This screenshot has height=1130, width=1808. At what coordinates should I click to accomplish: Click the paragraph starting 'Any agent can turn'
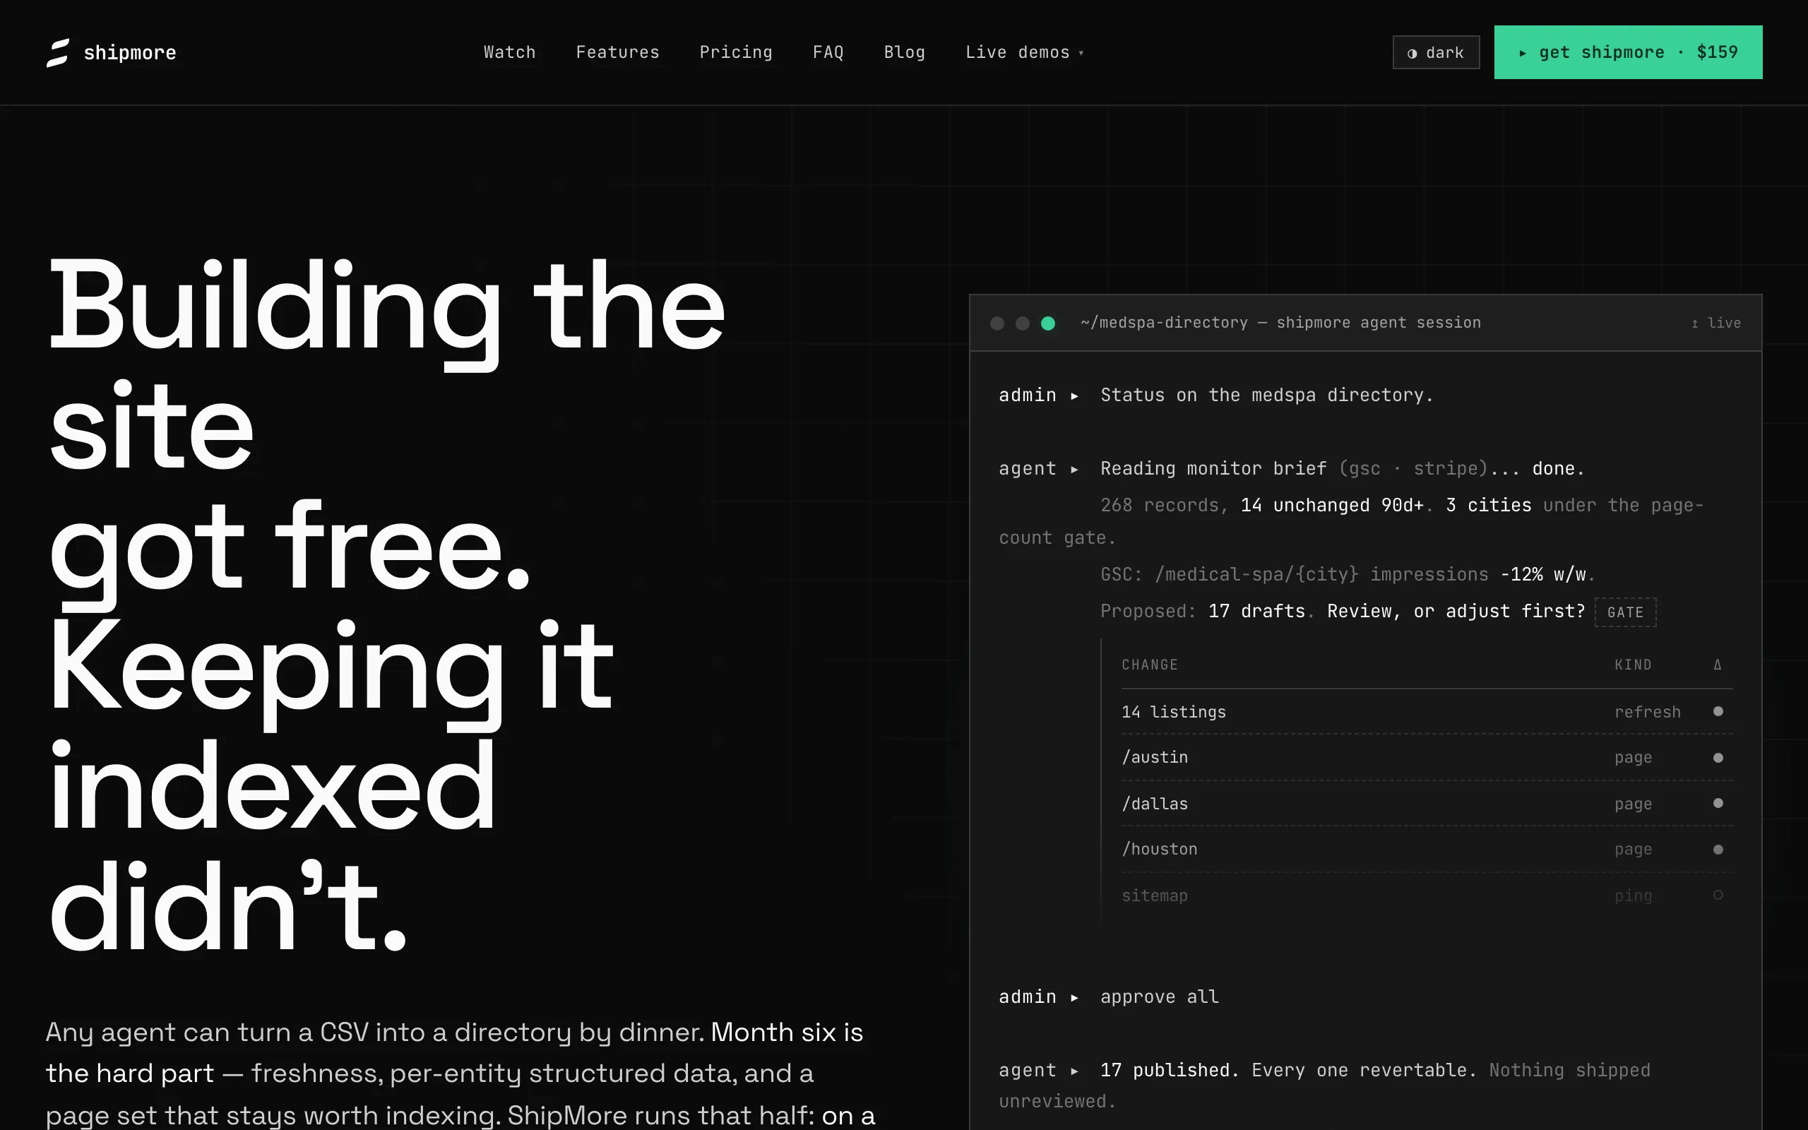[x=460, y=1074]
